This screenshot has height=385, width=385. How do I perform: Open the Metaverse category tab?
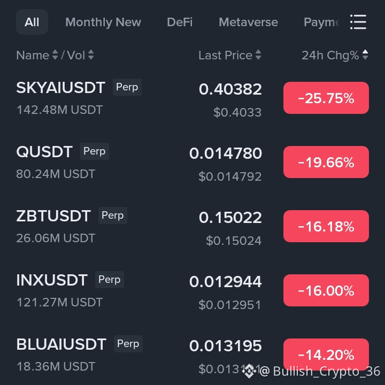point(248,22)
